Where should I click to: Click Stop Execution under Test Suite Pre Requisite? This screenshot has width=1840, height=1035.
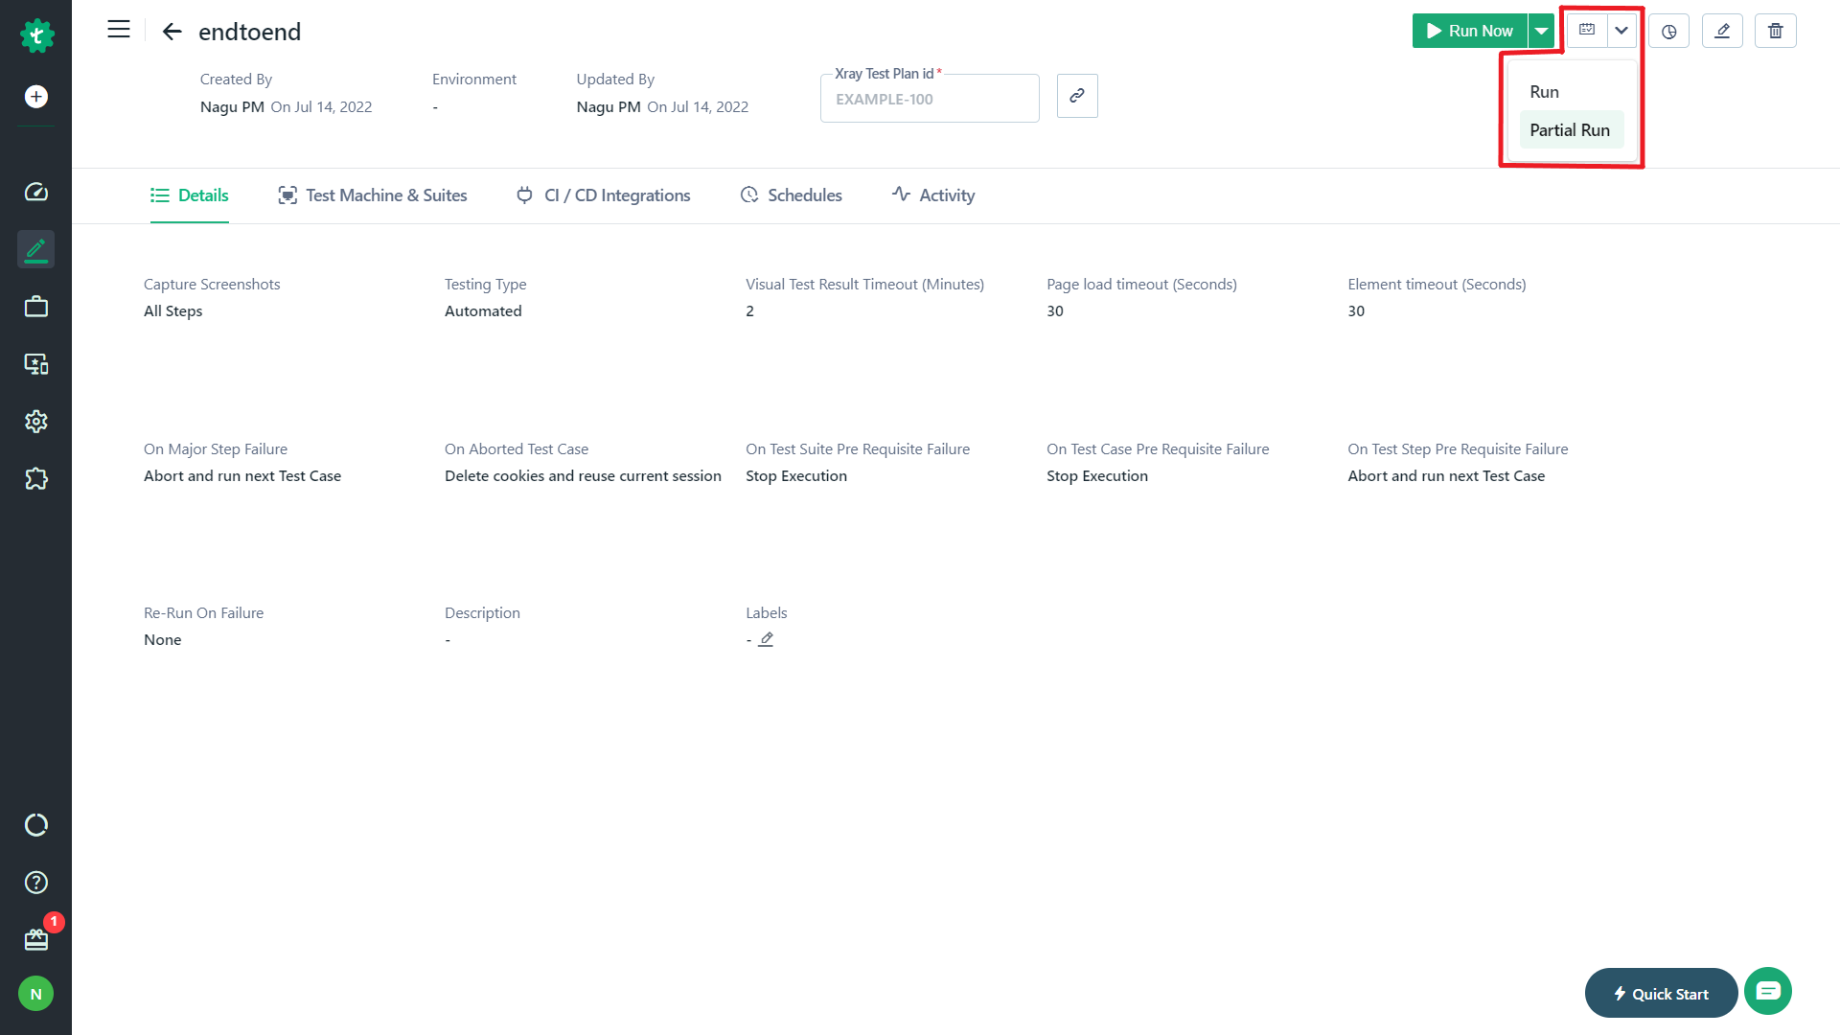pyautogui.click(x=796, y=476)
